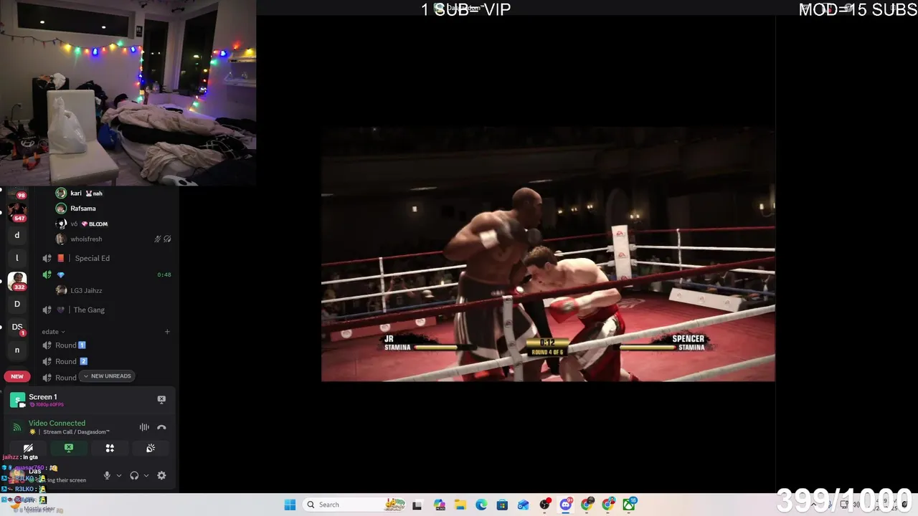918x516 pixels.
Task: Open microphone input options chevron
Action: click(119, 475)
